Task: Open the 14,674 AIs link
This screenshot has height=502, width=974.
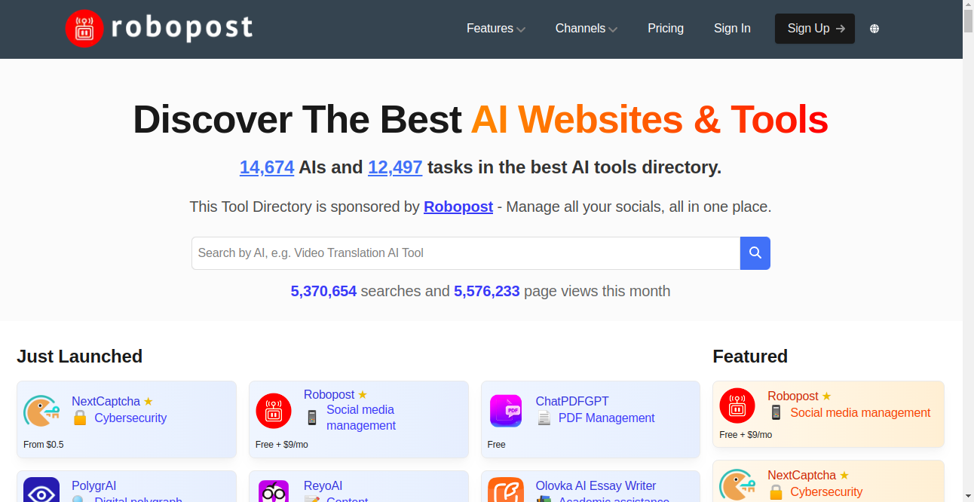Action: tap(267, 167)
